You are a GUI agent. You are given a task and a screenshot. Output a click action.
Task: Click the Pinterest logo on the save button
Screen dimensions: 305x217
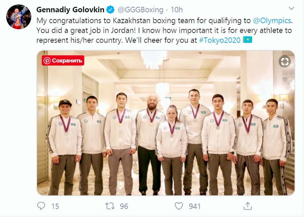(47, 60)
